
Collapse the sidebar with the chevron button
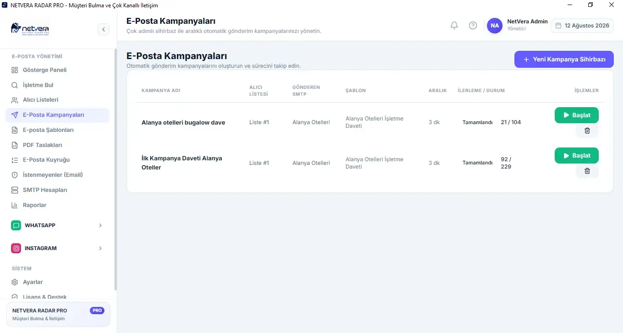click(x=104, y=29)
